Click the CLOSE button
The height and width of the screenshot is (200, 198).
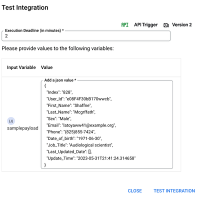[134, 191]
